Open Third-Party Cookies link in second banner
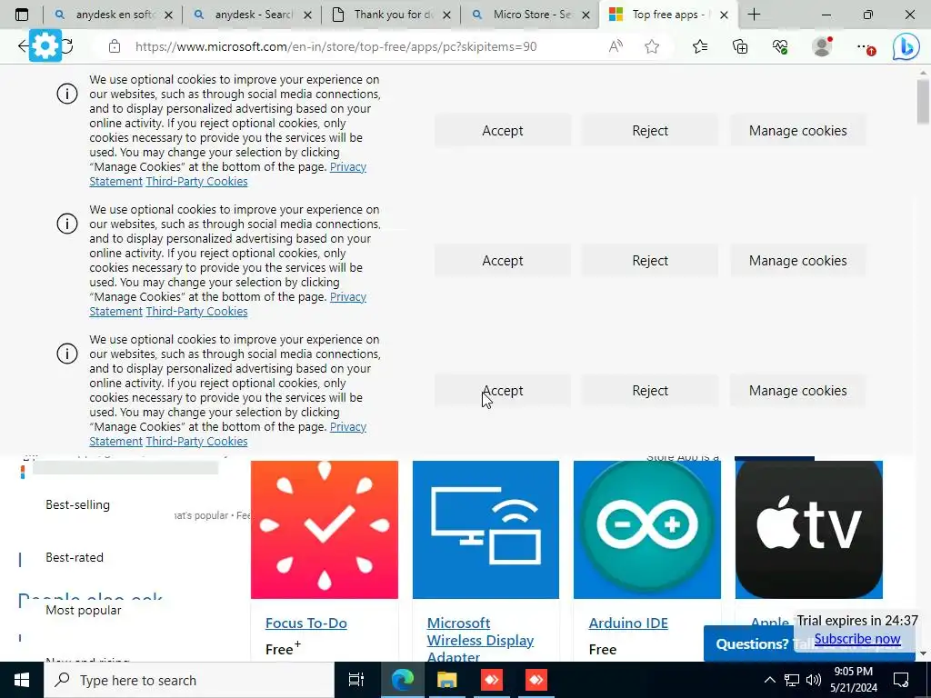This screenshot has height=698, width=931. pos(196,312)
